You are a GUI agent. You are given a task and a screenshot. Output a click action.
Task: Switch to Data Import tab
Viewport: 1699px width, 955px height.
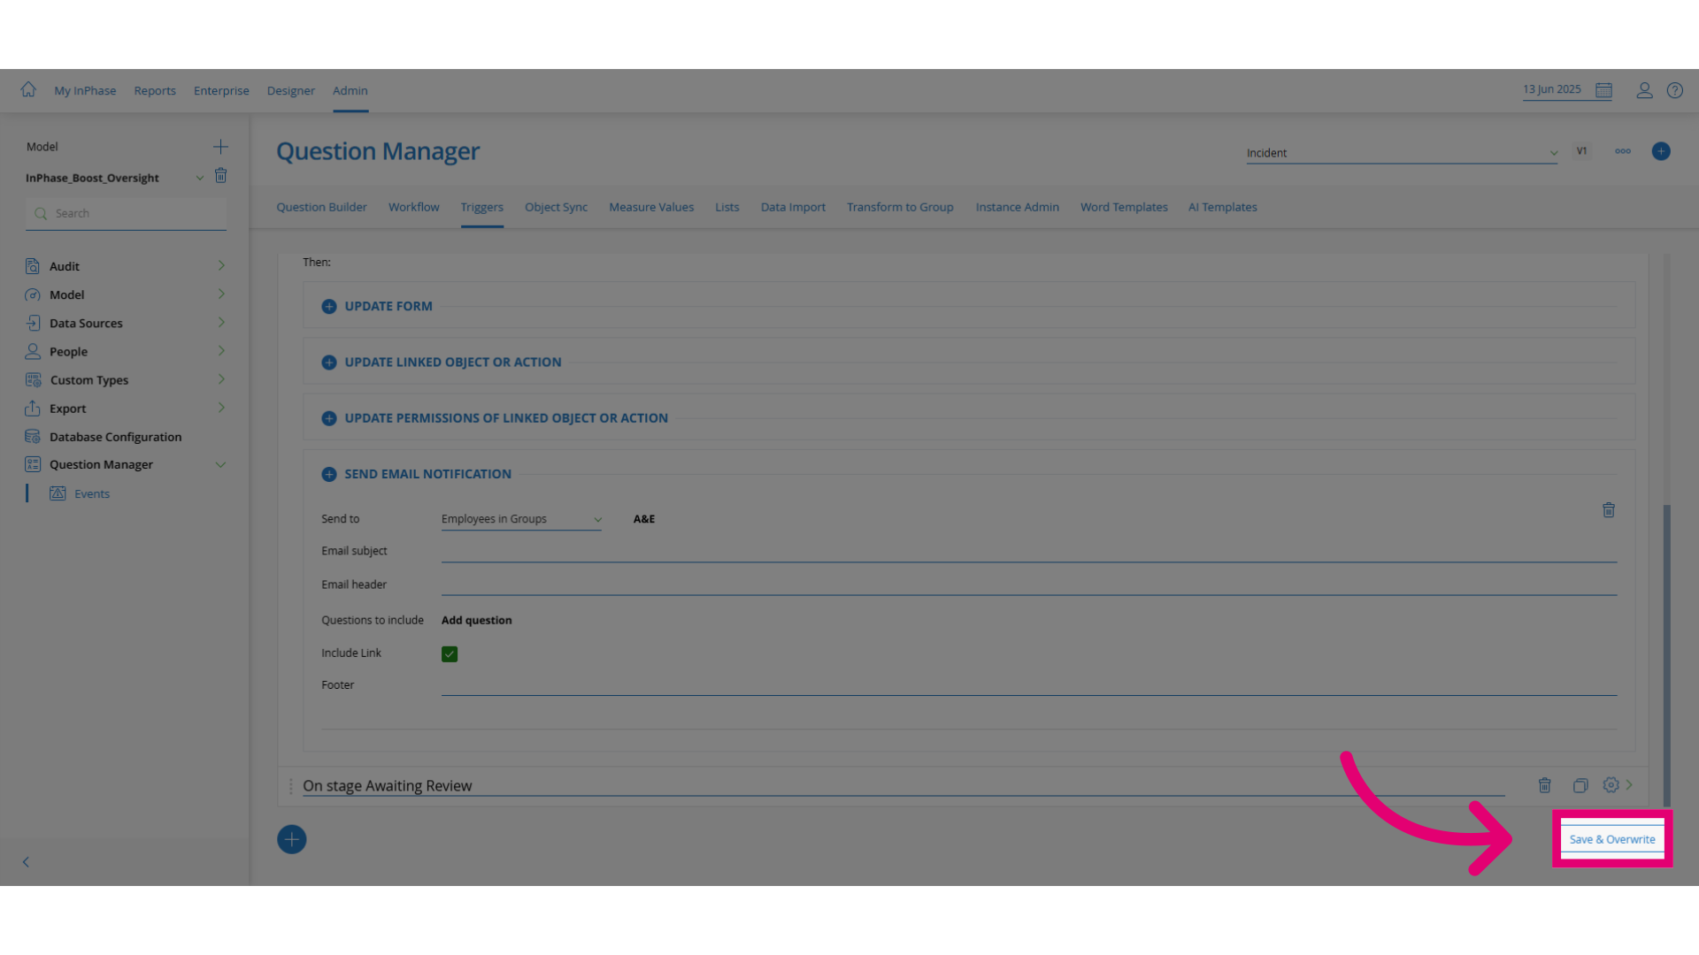pos(793,207)
